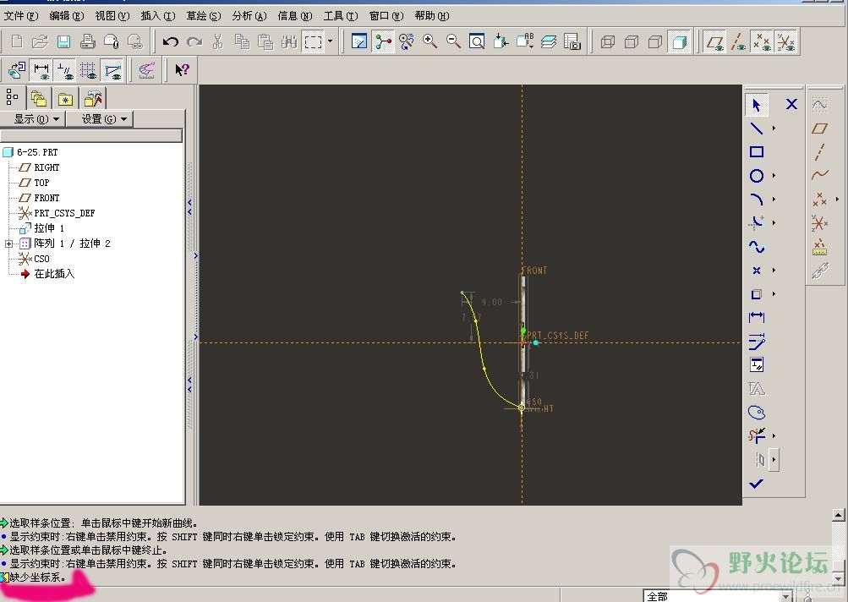Click the What's This help cursor

click(182, 70)
